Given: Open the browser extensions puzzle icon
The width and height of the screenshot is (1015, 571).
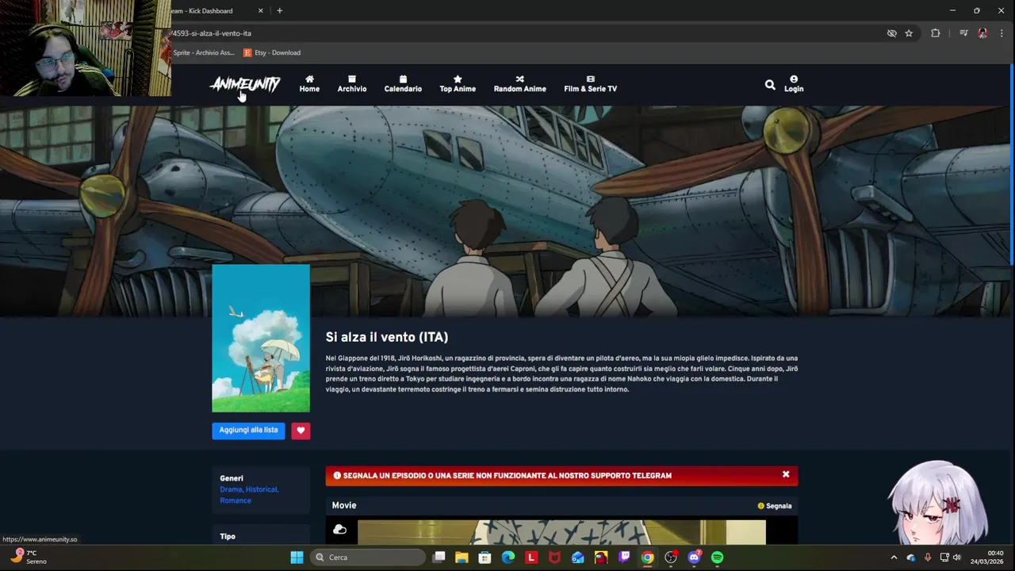Looking at the screenshot, I should (936, 33).
